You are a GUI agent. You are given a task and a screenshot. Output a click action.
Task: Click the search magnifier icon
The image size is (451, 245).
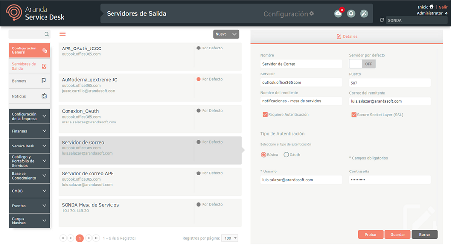(x=46, y=34)
